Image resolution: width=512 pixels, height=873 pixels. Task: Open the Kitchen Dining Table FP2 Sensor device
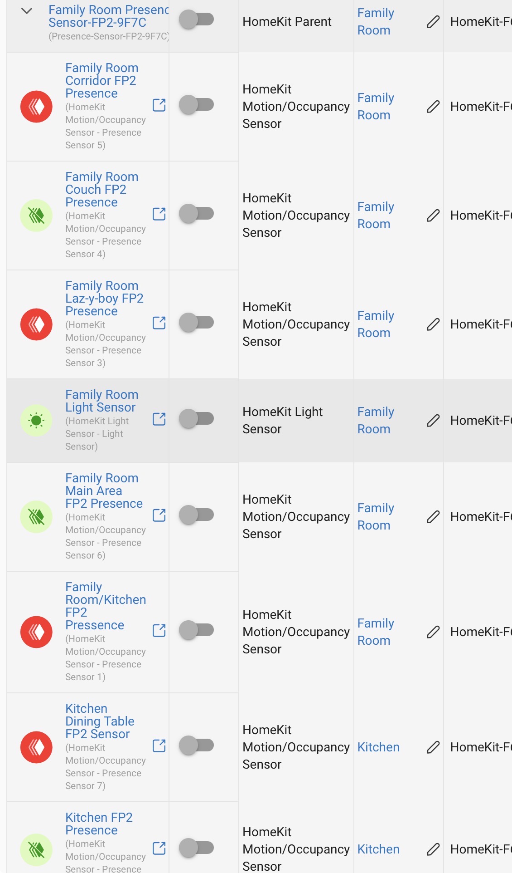tap(99, 721)
